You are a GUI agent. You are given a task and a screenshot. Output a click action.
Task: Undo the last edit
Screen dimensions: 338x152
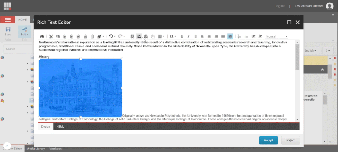111,36
